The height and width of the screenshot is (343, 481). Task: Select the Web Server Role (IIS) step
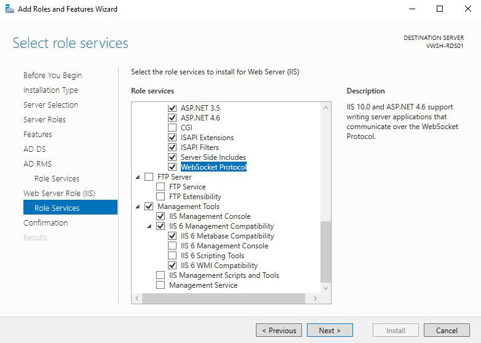pyautogui.click(x=59, y=194)
